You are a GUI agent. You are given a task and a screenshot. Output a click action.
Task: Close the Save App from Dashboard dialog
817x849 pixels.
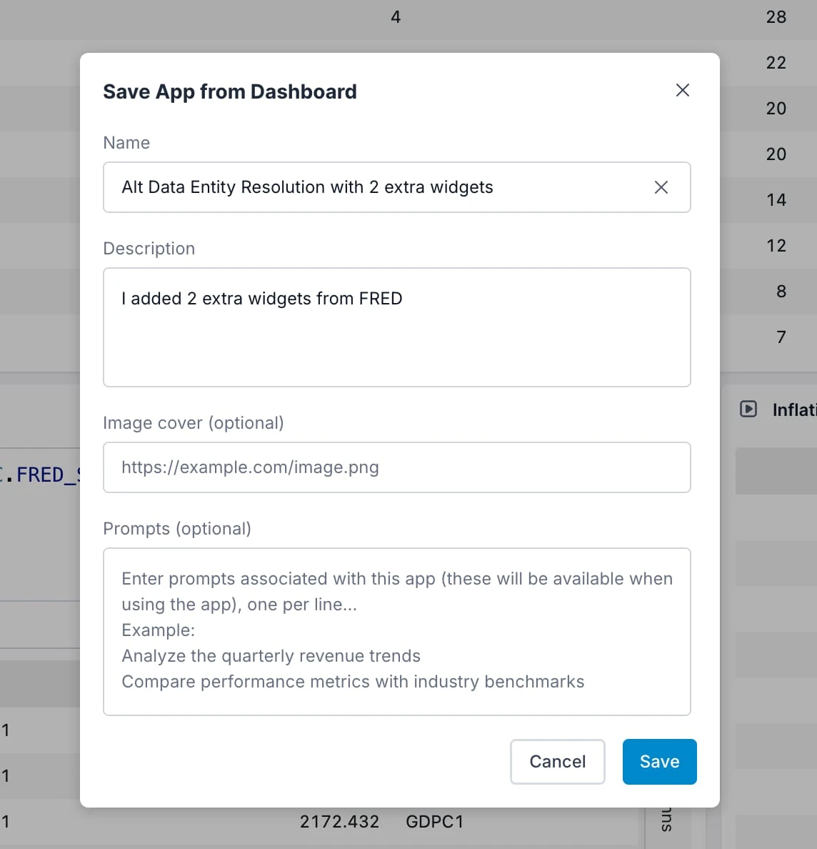click(x=682, y=90)
